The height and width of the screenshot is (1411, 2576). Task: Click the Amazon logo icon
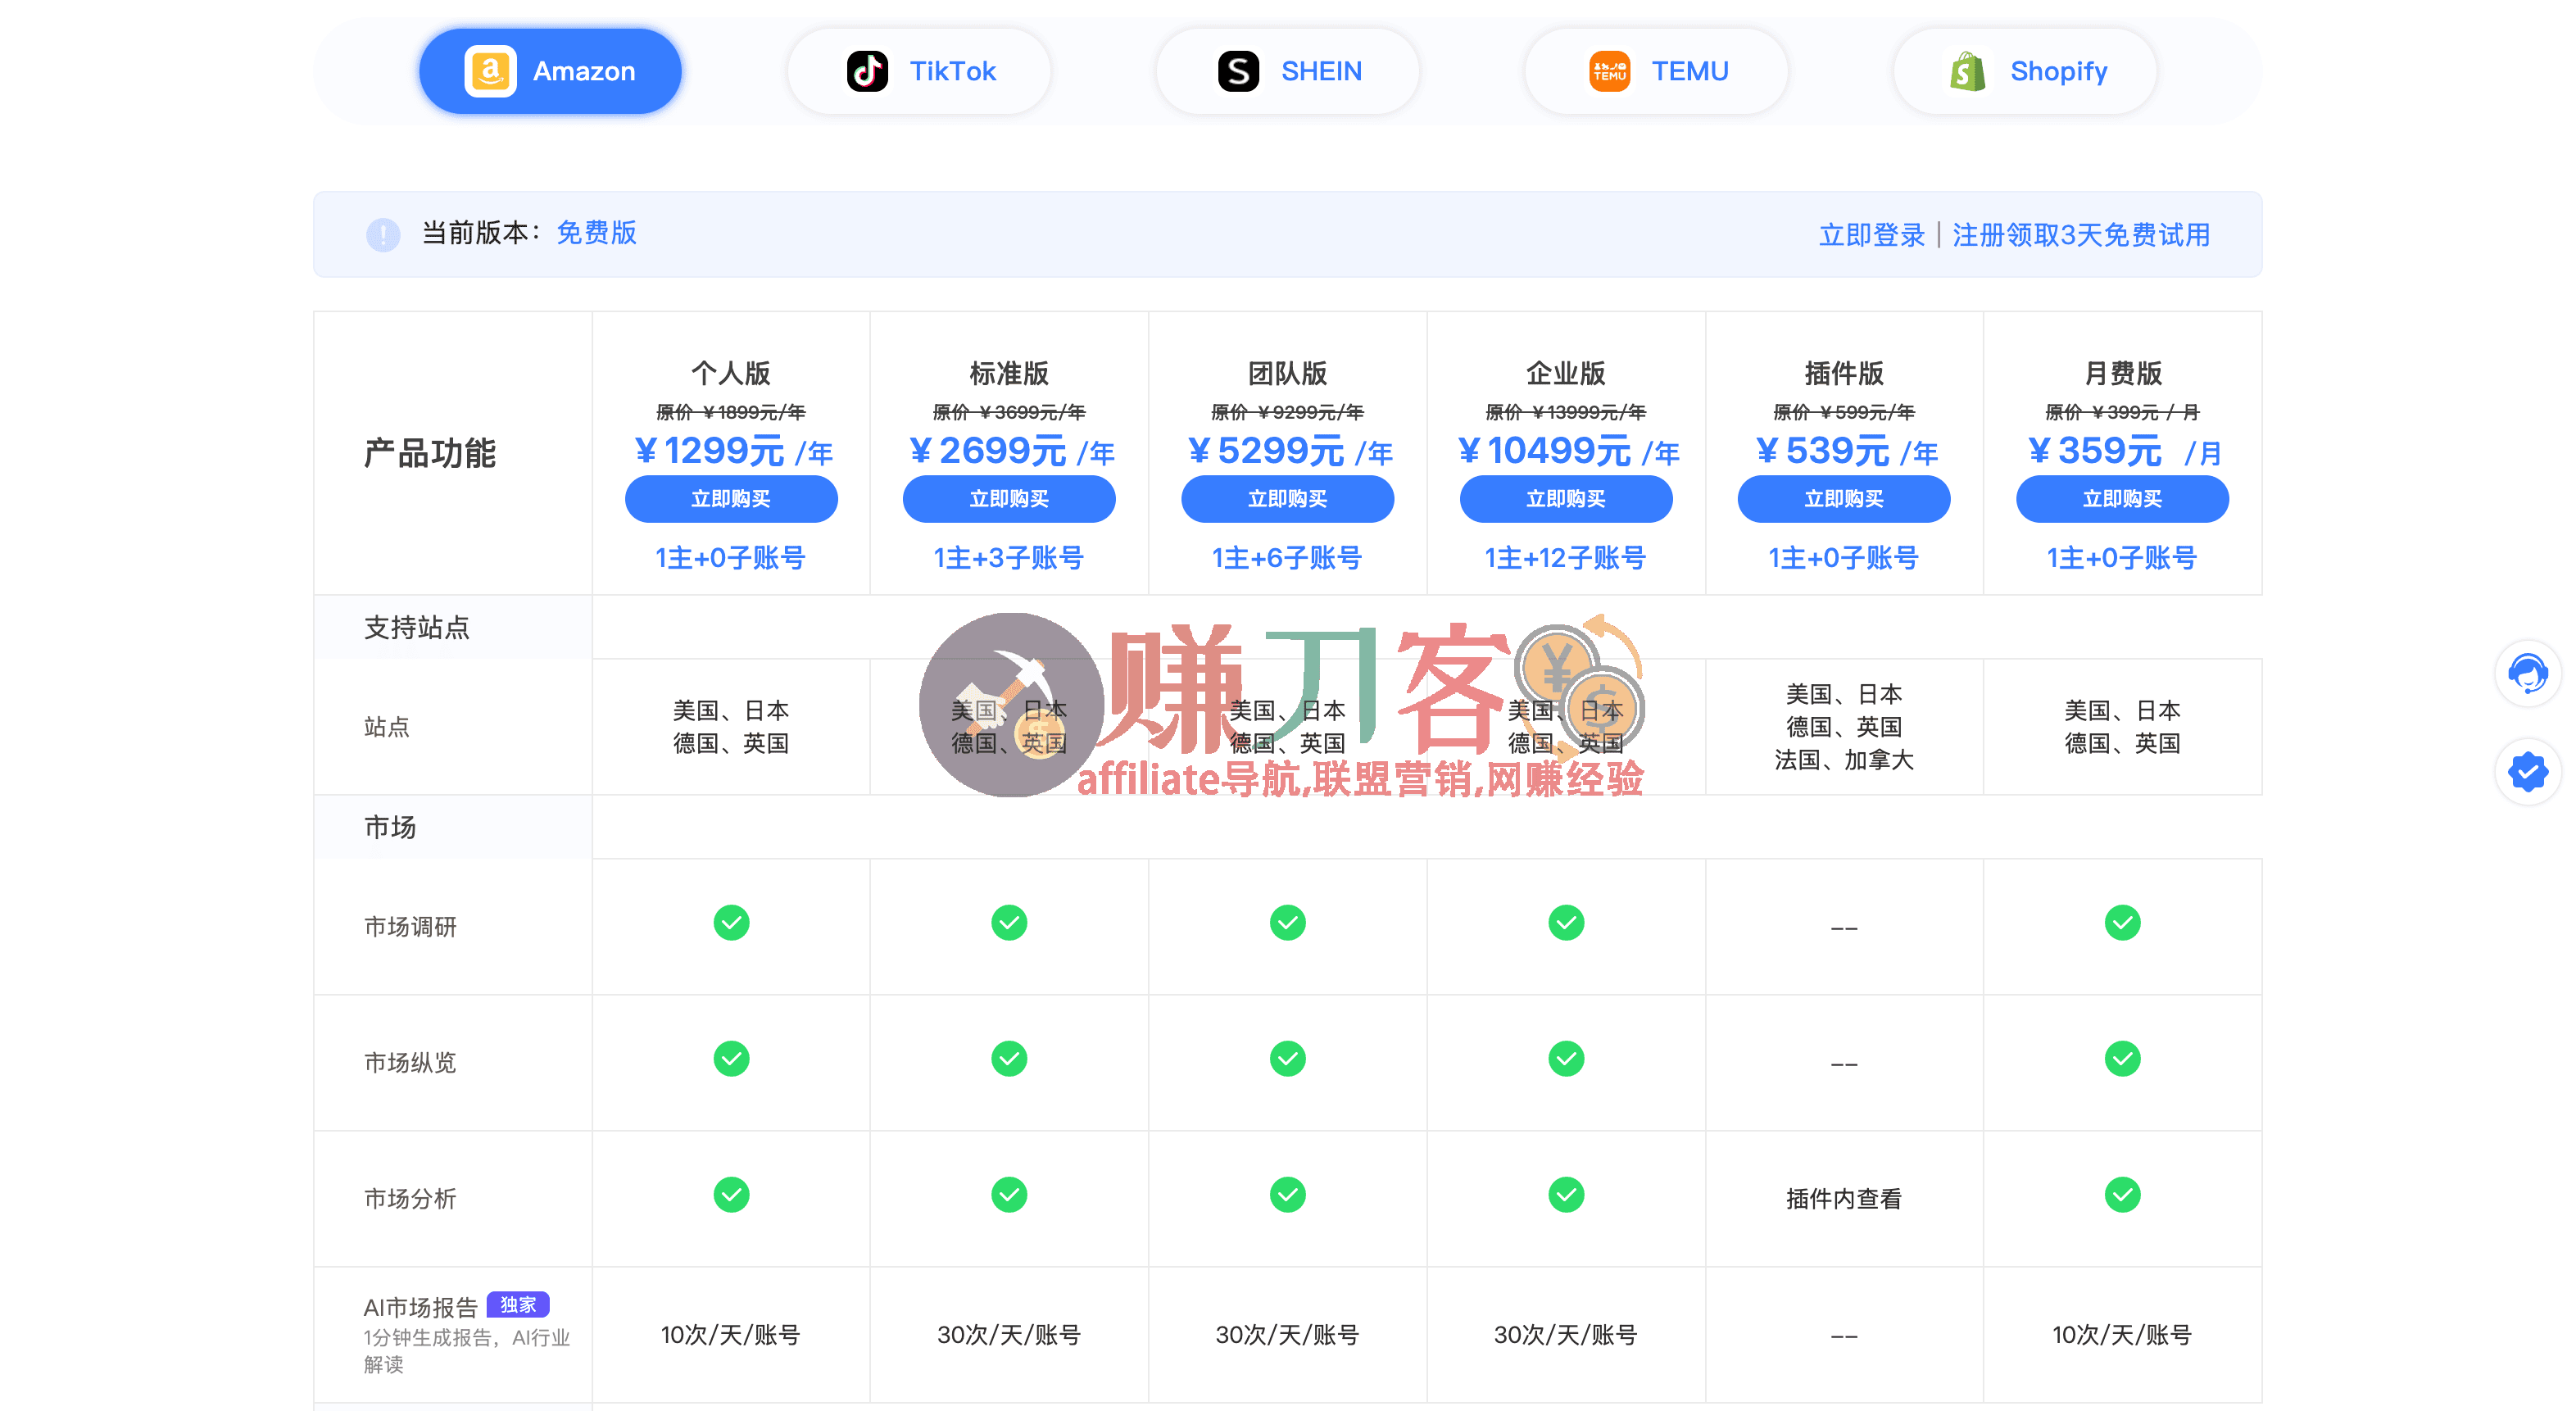(x=490, y=71)
